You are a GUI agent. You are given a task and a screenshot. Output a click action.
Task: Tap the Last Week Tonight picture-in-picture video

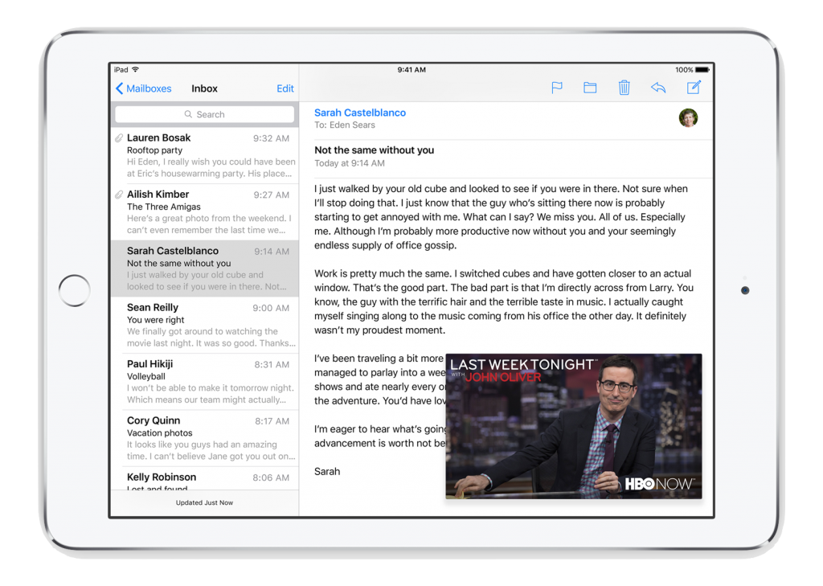[x=573, y=426]
